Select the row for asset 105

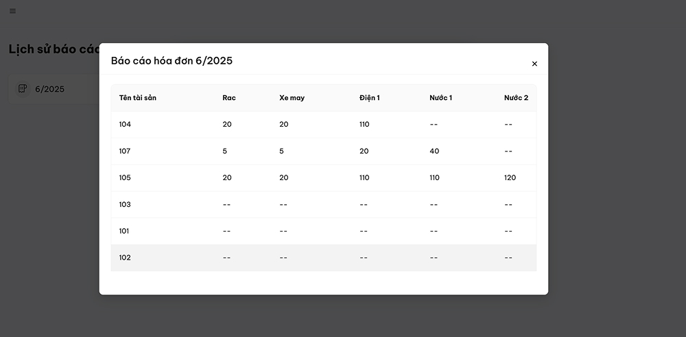click(323, 178)
